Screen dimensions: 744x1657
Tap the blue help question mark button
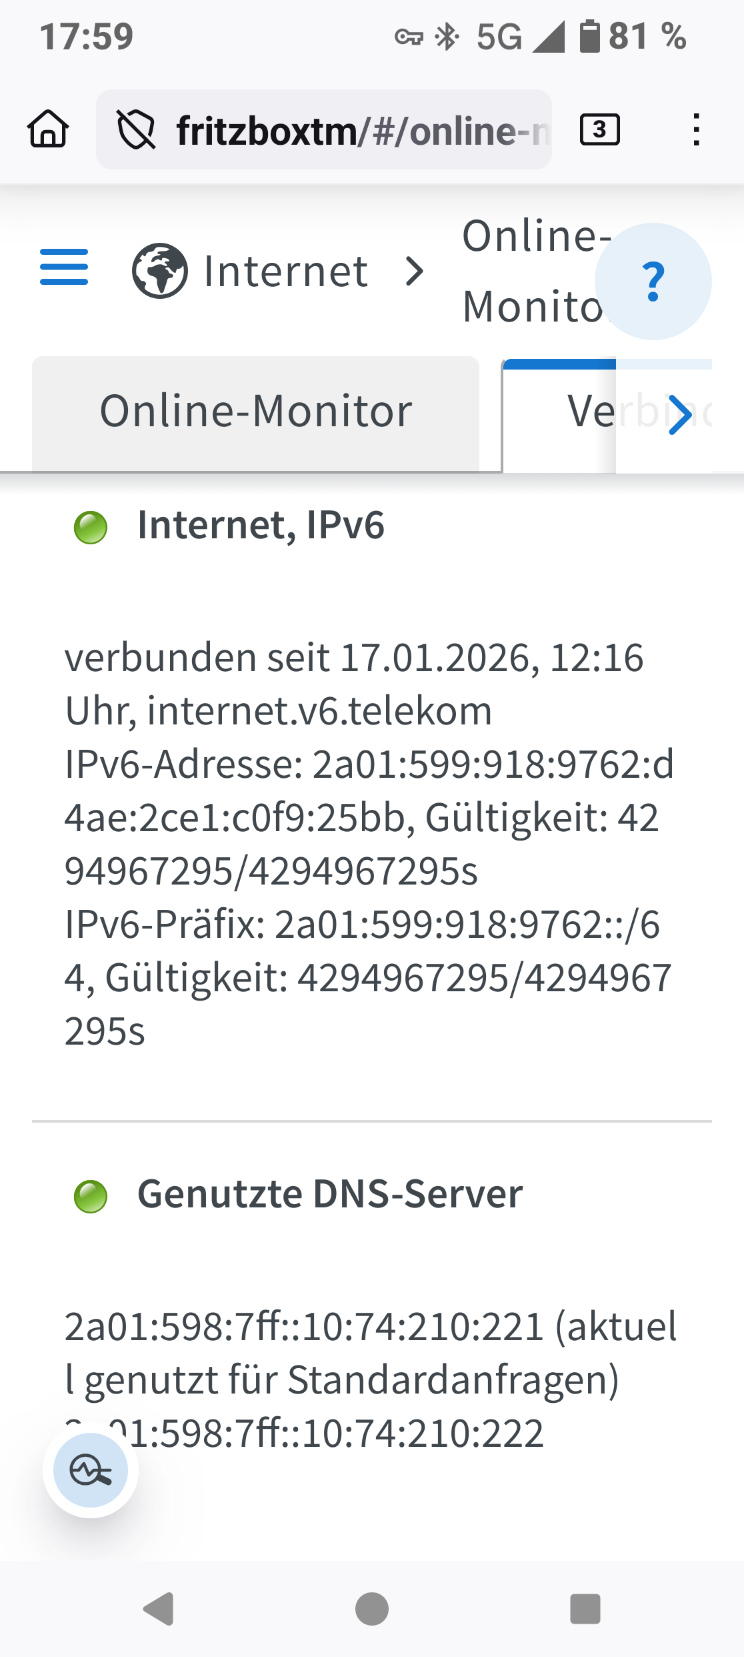pos(653,282)
